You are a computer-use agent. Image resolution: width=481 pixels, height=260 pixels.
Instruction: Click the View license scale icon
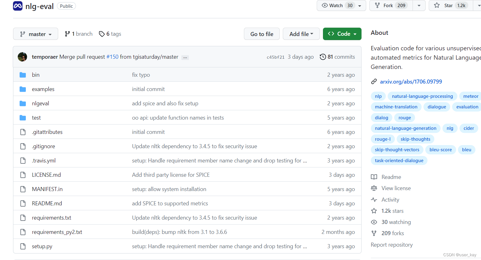(374, 188)
